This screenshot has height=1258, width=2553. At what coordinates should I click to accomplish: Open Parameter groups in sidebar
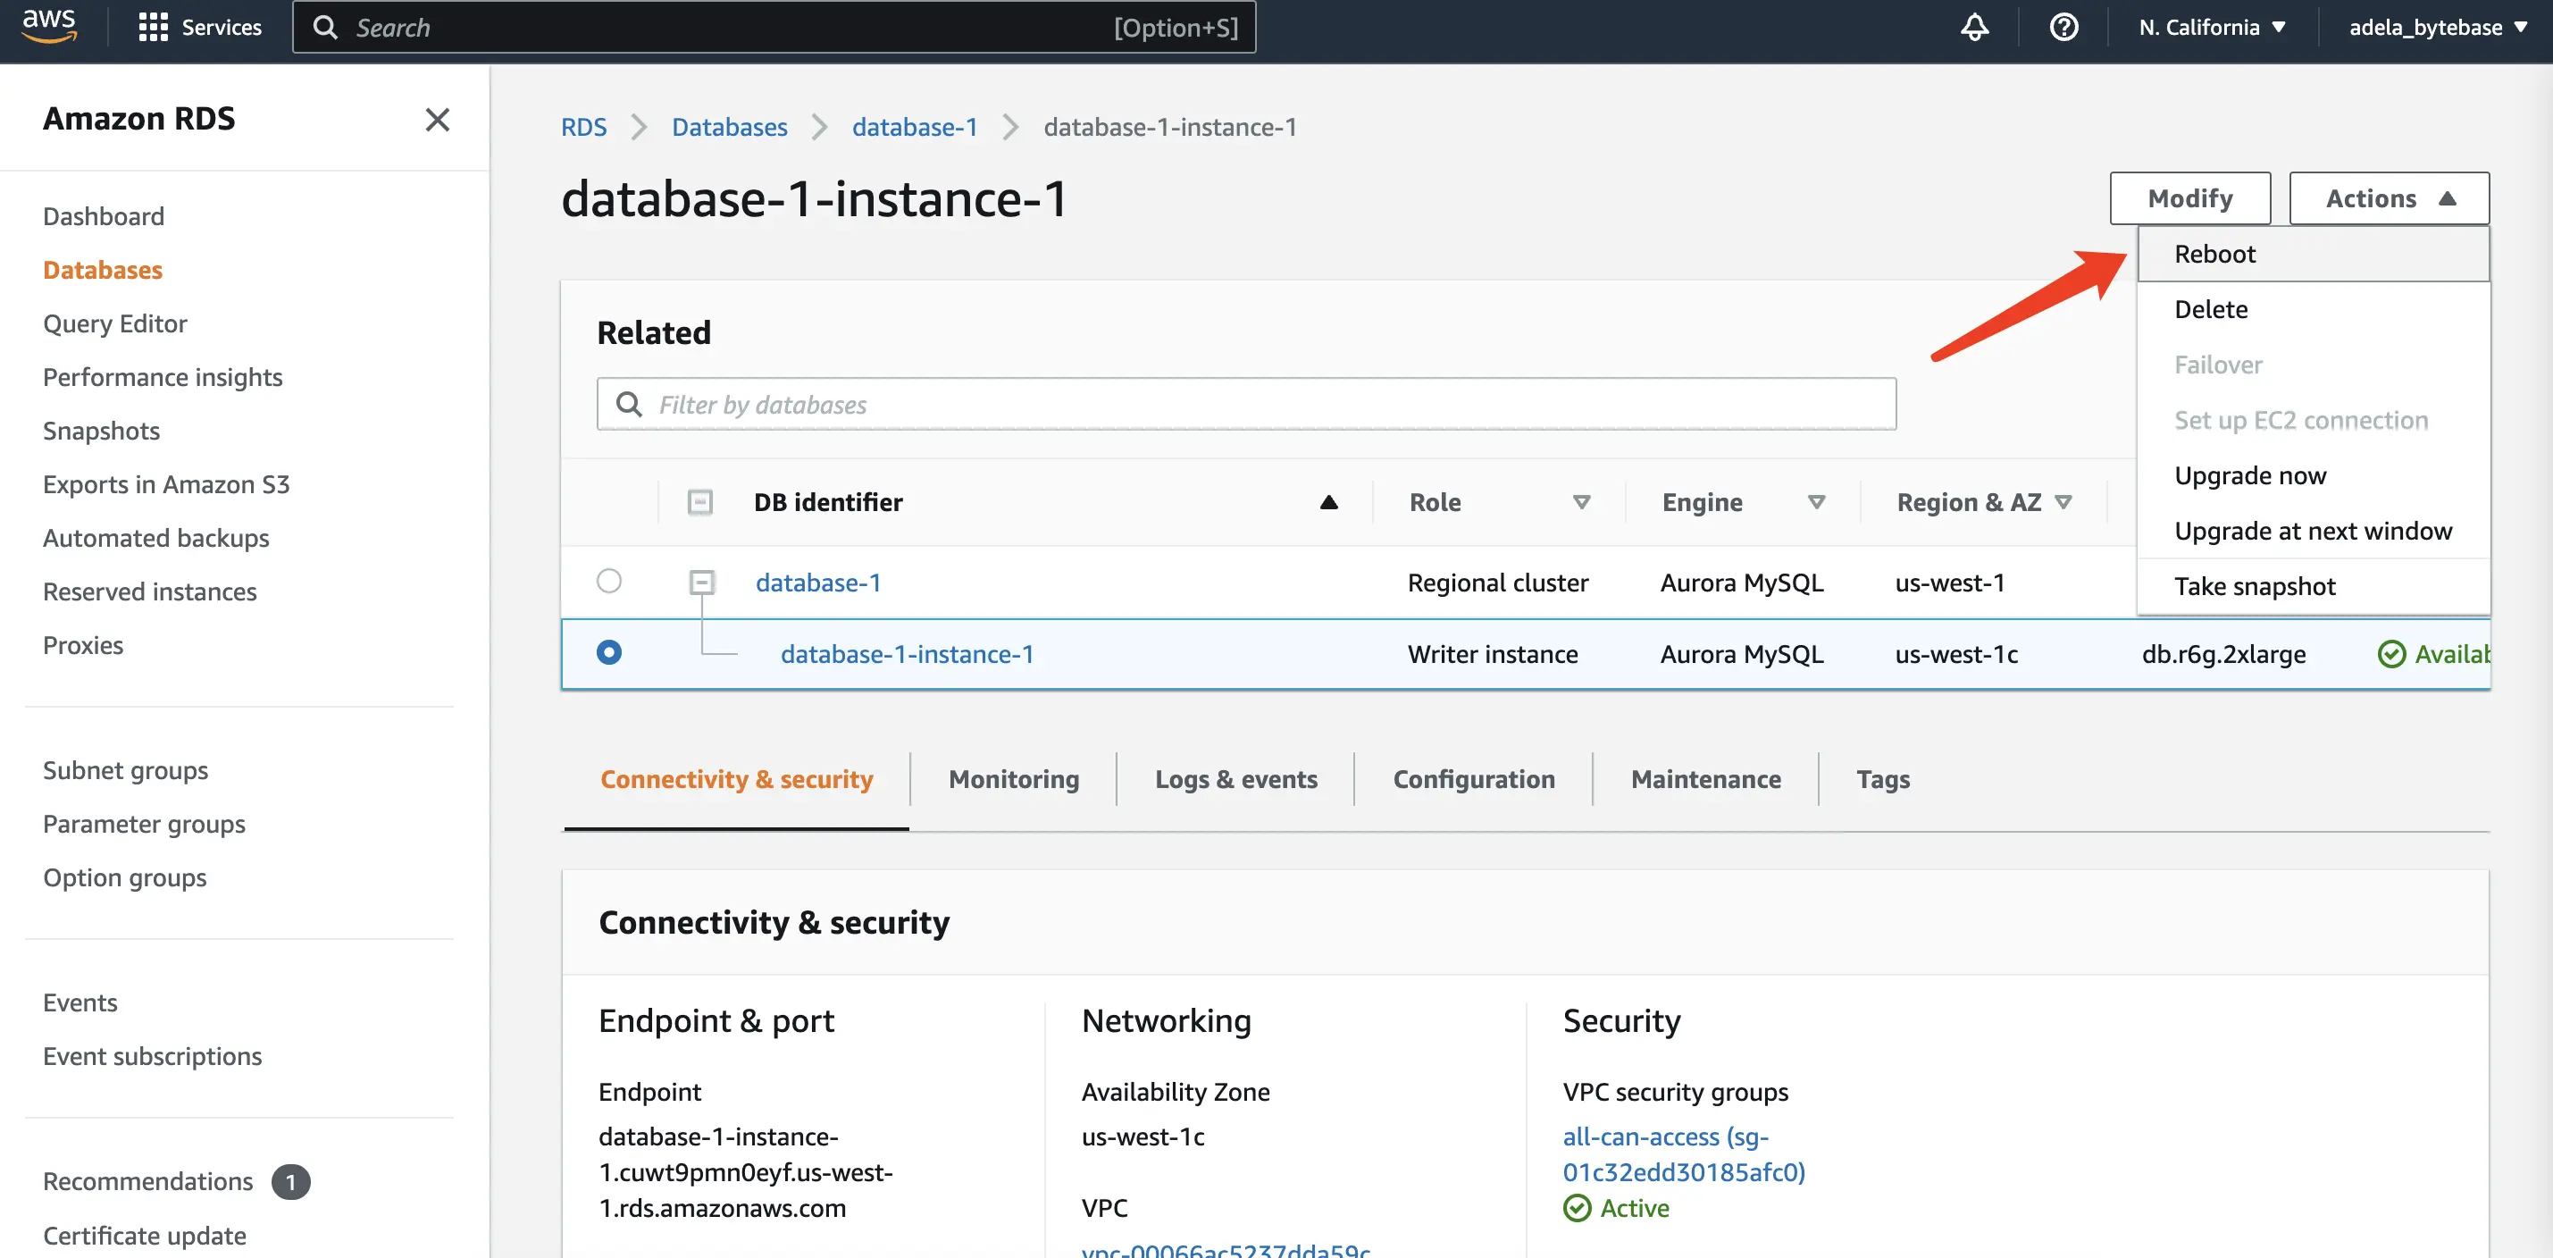coord(144,824)
